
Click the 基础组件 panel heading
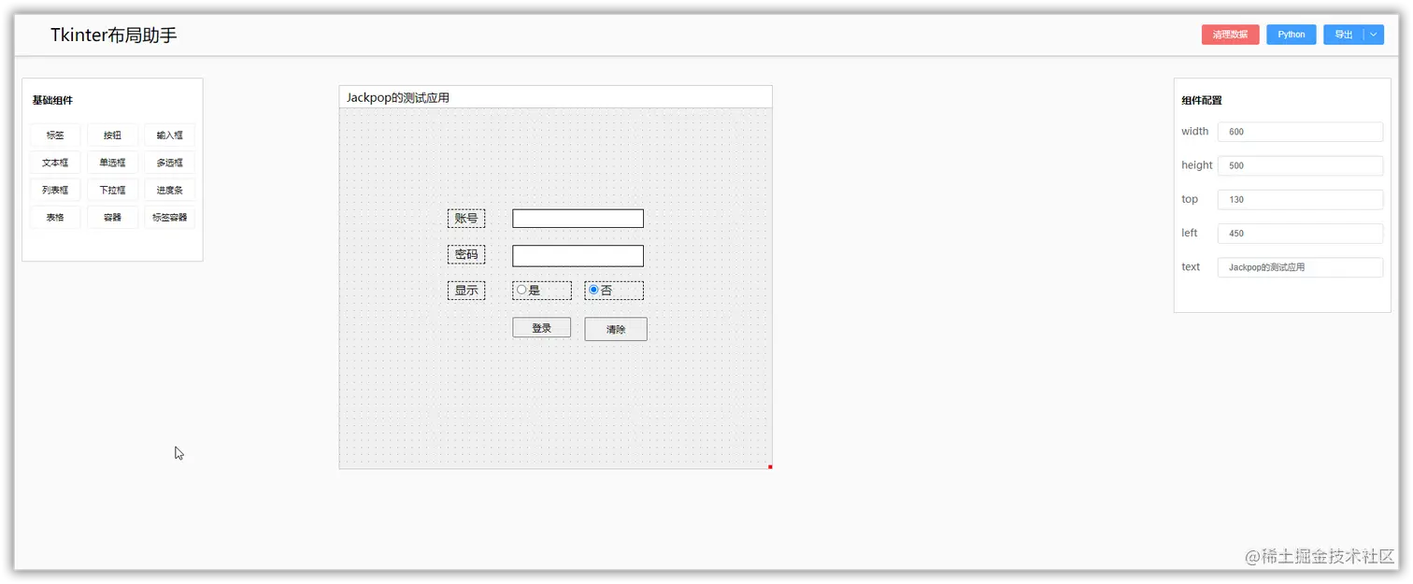click(x=52, y=101)
